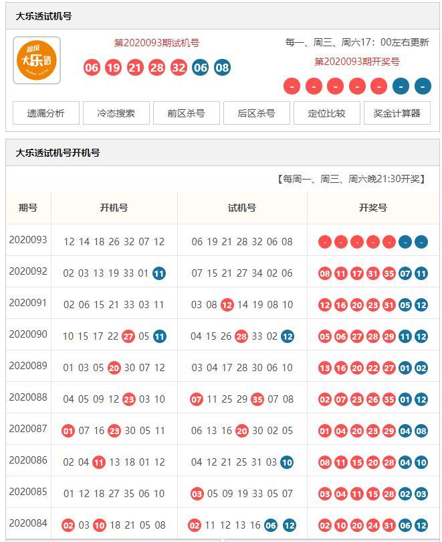The image size is (442, 542).
Task: Open the 定位比较 button
Action: [x=327, y=113]
